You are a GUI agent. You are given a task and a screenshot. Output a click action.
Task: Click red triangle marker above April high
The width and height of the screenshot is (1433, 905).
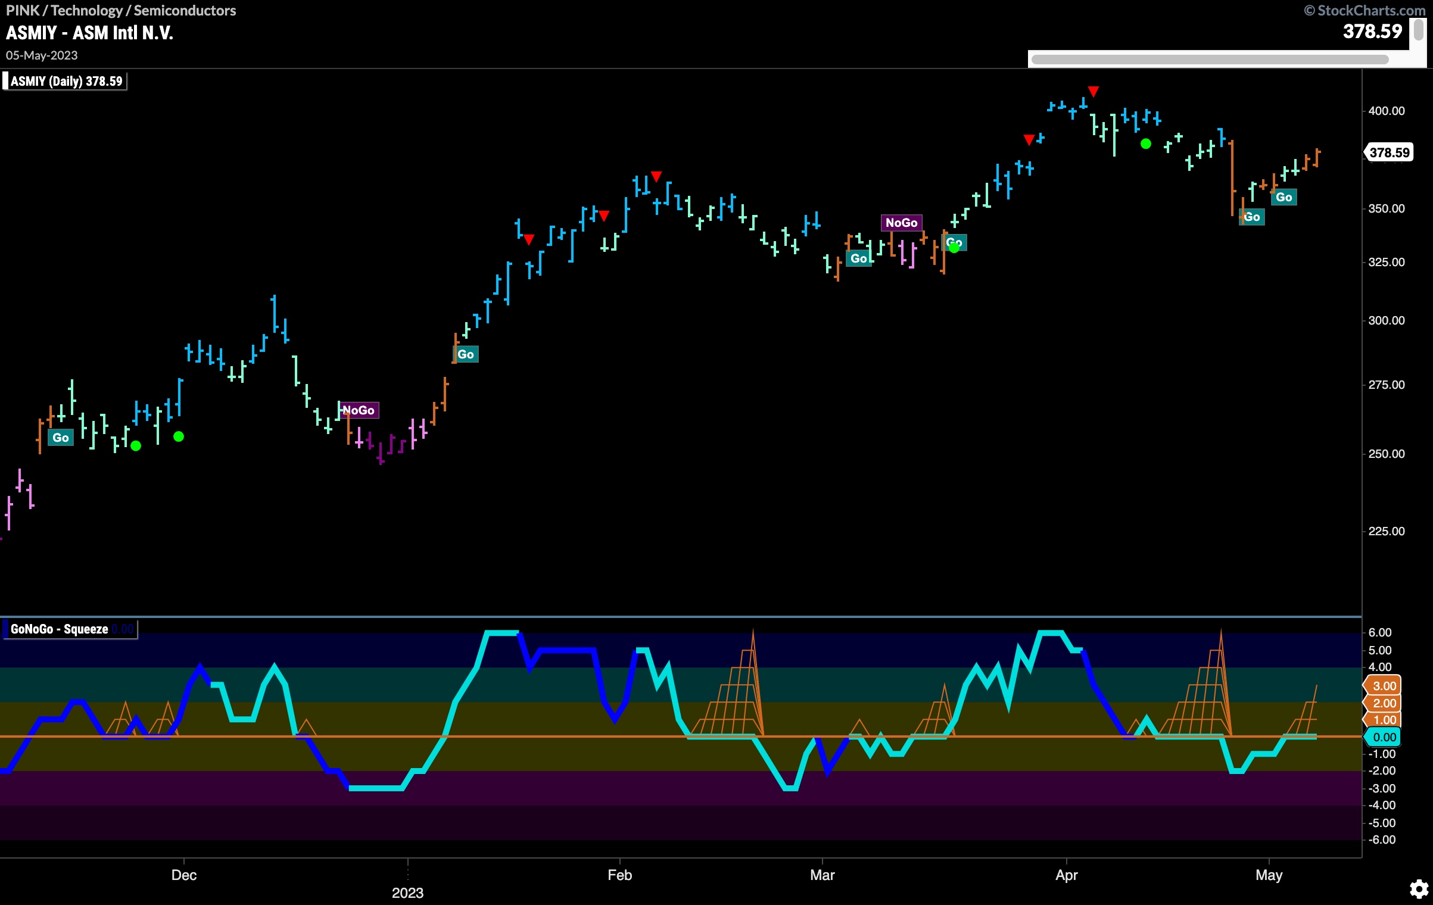pos(1094,91)
